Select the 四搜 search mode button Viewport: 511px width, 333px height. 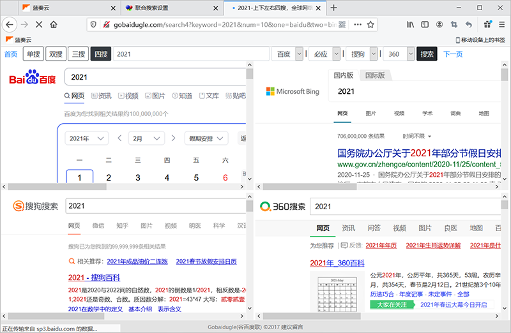coord(100,54)
